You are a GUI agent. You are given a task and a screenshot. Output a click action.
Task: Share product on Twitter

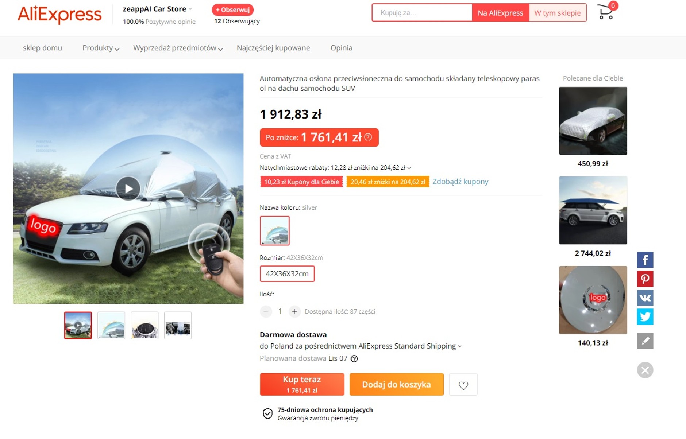(645, 316)
